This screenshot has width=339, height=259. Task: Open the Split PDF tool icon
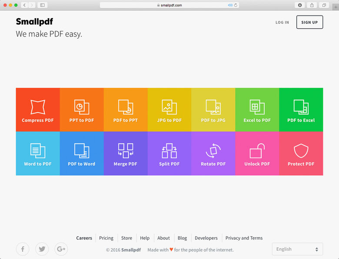coord(169,150)
